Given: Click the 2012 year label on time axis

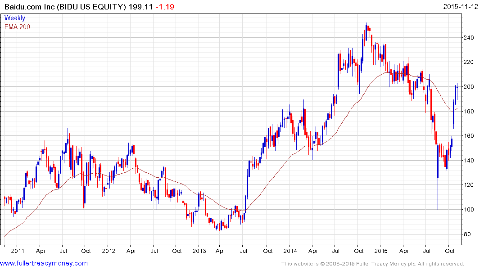Looking at the screenshot, I should tap(109, 251).
